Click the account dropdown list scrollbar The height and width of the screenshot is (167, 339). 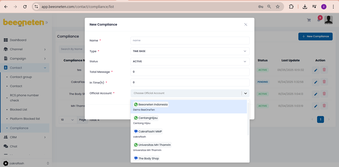click(x=248, y=118)
